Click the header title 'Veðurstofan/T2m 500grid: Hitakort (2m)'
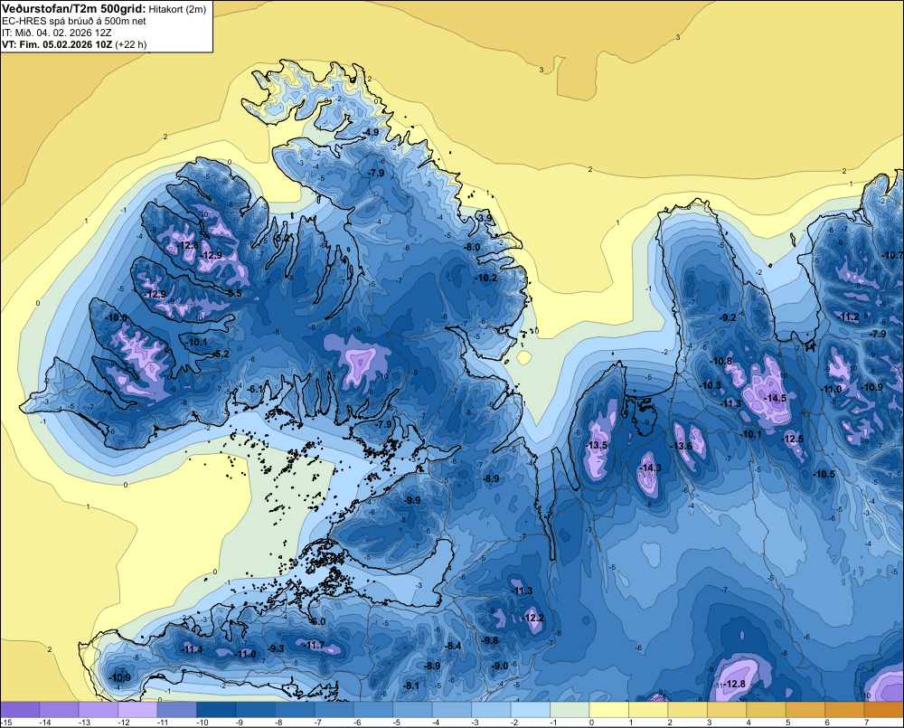 coord(104,8)
